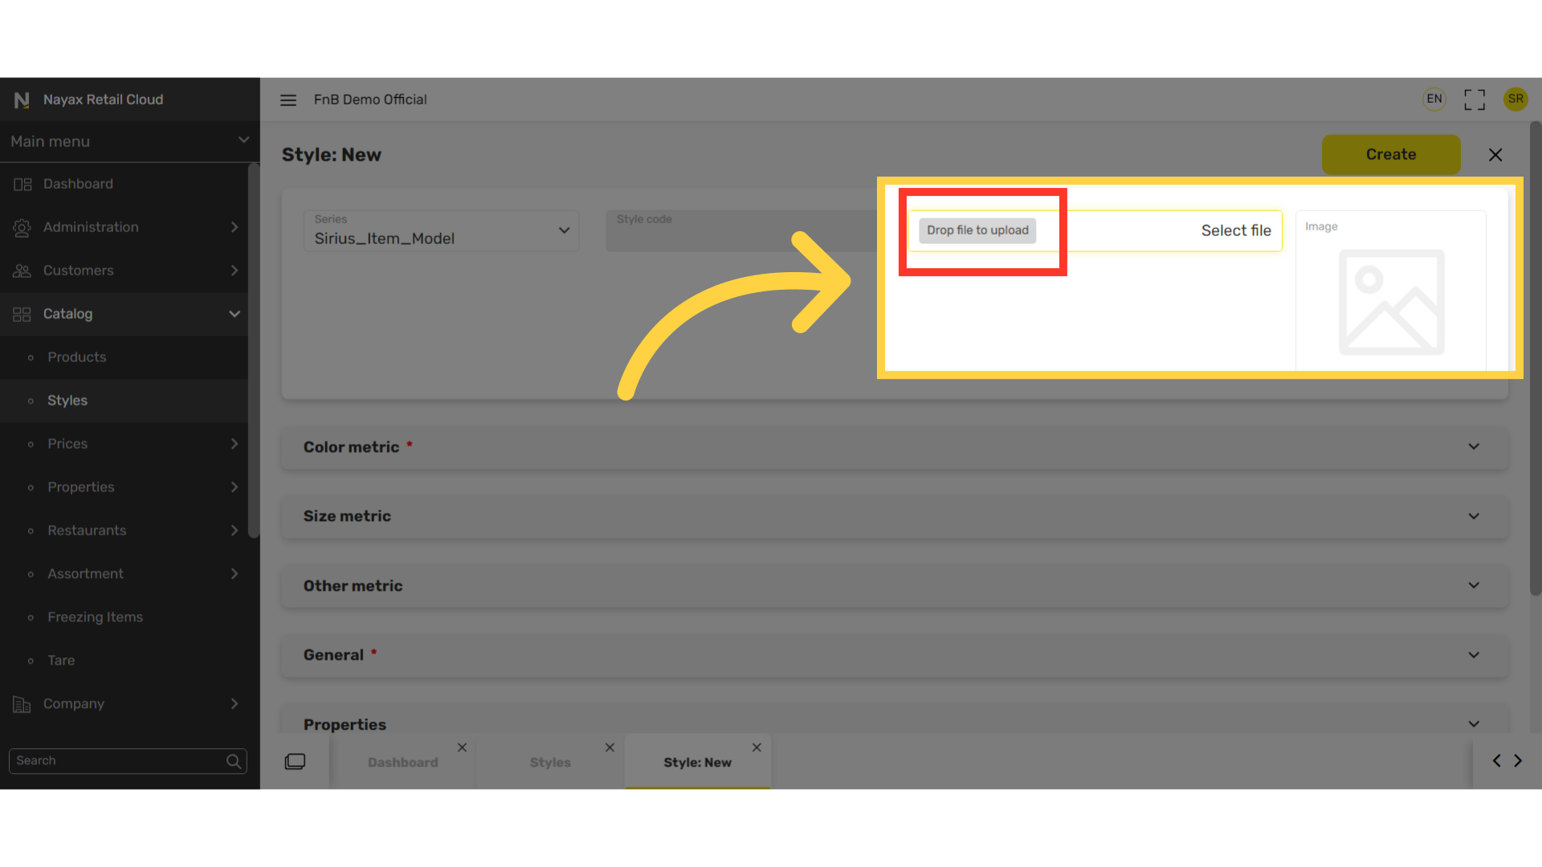The height and width of the screenshot is (867, 1542).
Task: Click the Style New tab close icon
Action: (x=757, y=747)
